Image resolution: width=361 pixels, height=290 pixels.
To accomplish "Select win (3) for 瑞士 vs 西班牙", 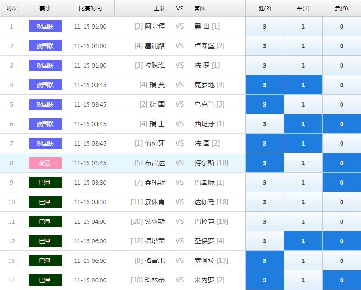I will tap(265, 124).
